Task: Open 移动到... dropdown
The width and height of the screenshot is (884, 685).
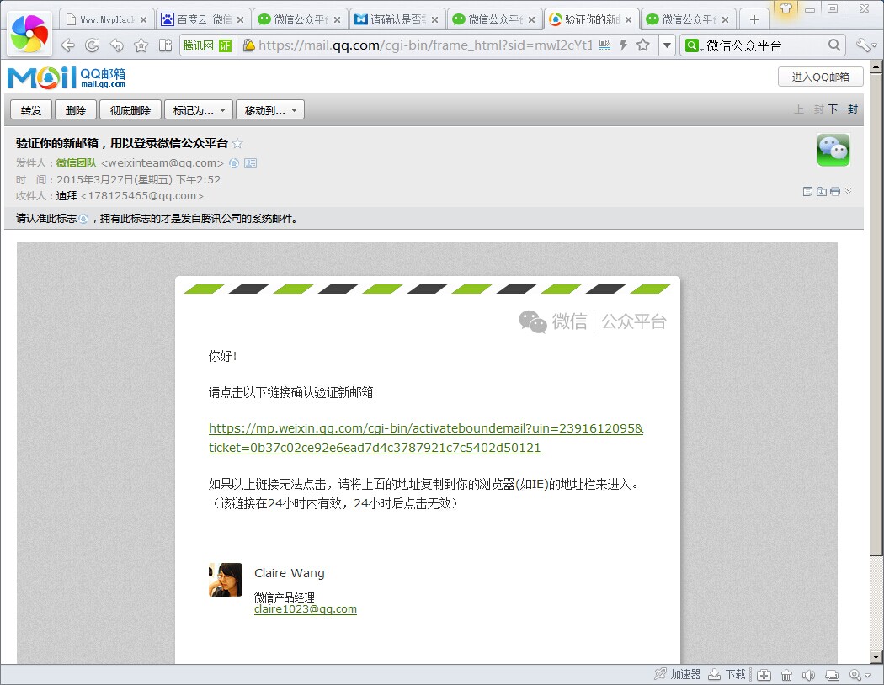Action: click(270, 110)
